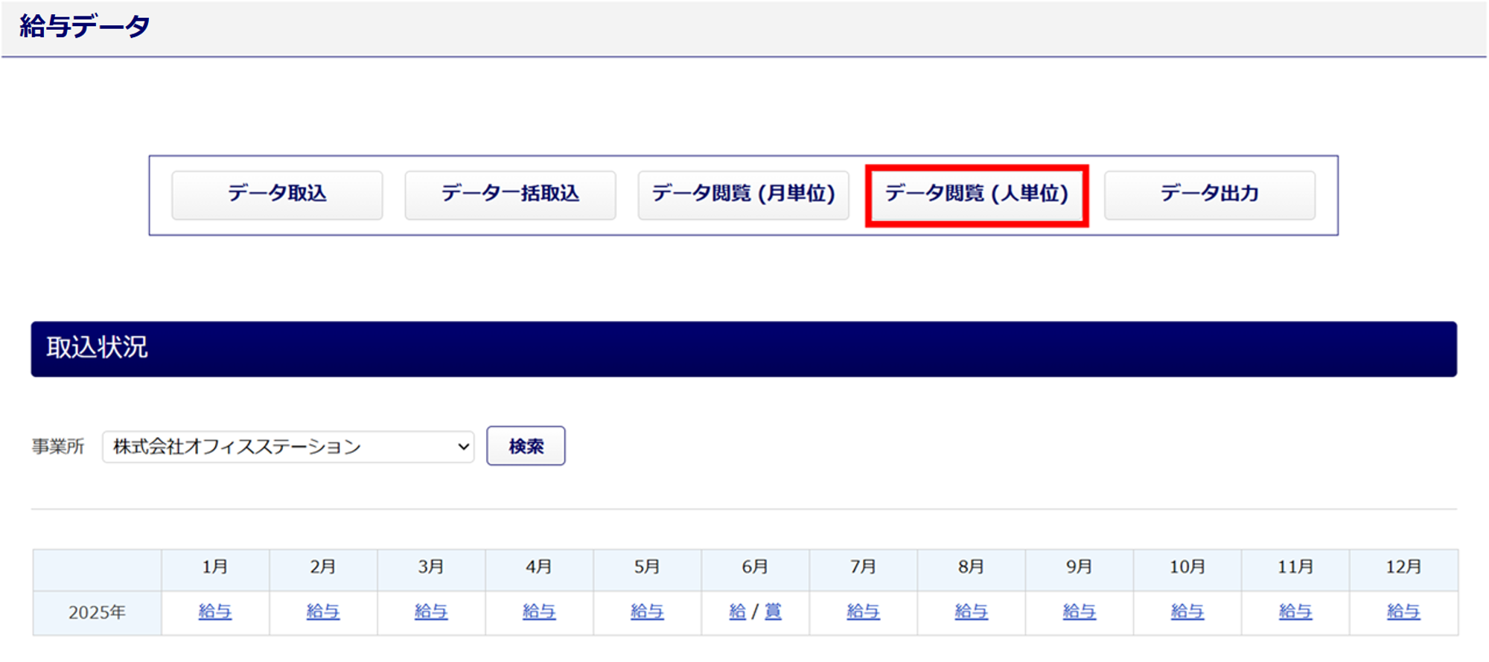Open the 8月 給与 link

(972, 611)
